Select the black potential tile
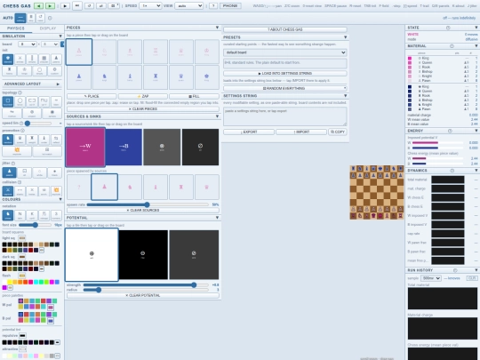 [143, 255]
